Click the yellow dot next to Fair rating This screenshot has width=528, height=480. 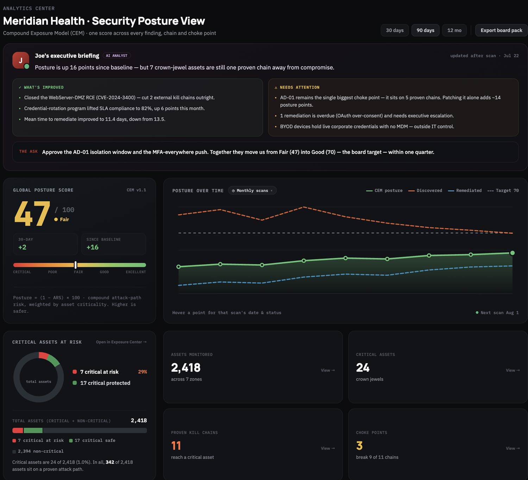point(56,219)
